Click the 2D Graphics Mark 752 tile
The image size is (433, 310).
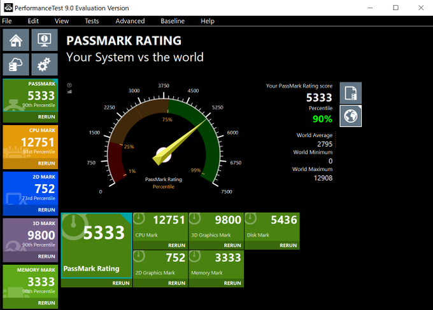point(160,264)
